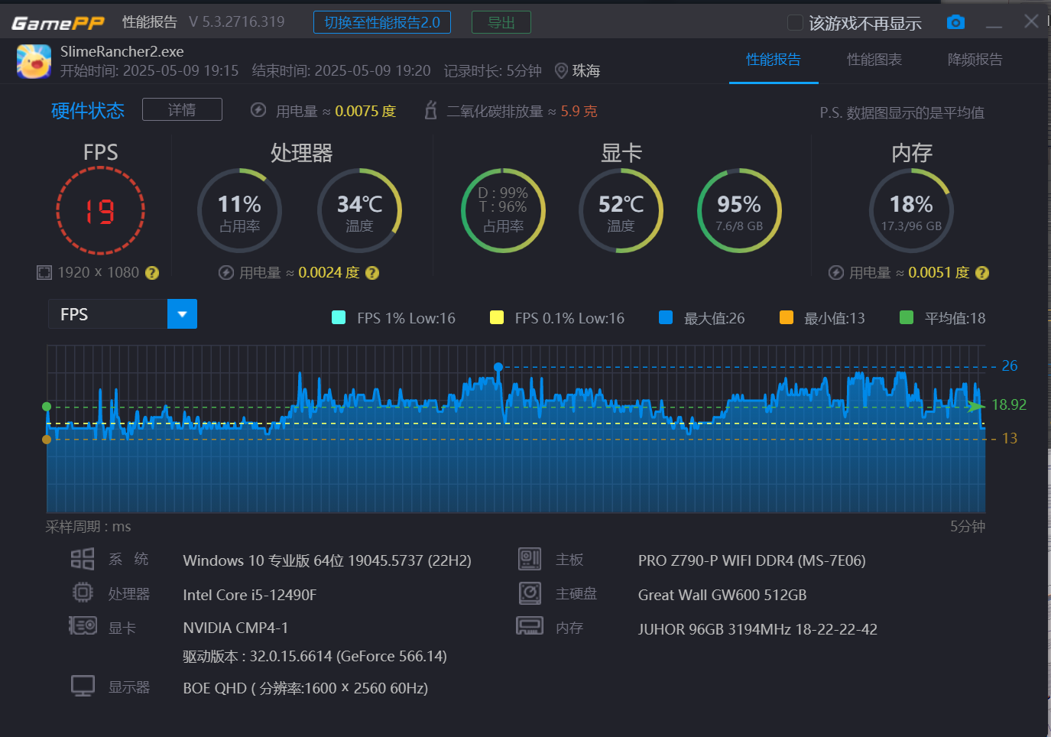Viewport: 1051px width, 737px height.
Task: Click the GPU memory 95% gauge
Action: coord(739,210)
